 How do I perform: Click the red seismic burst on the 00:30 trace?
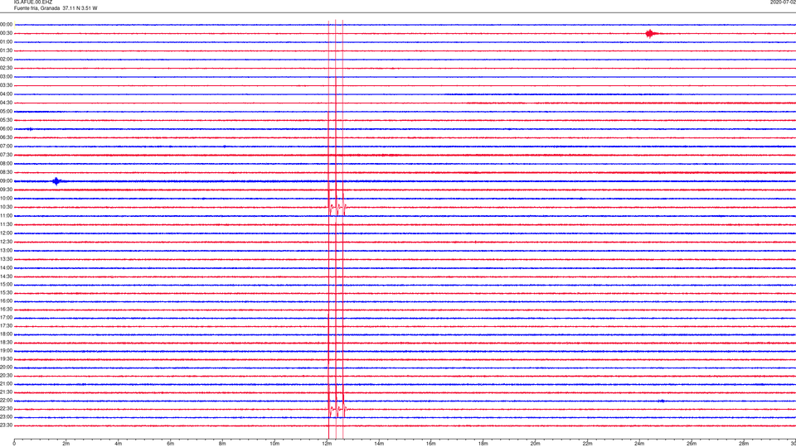tap(650, 34)
